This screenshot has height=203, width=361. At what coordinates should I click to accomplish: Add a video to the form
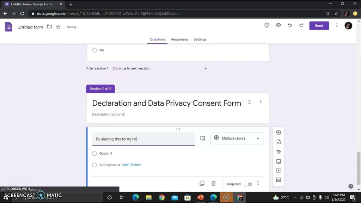pyautogui.click(x=279, y=171)
